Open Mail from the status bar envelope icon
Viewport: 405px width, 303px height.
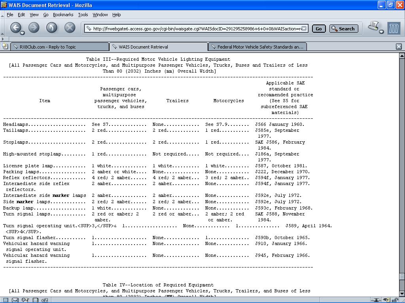click(15, 300)
